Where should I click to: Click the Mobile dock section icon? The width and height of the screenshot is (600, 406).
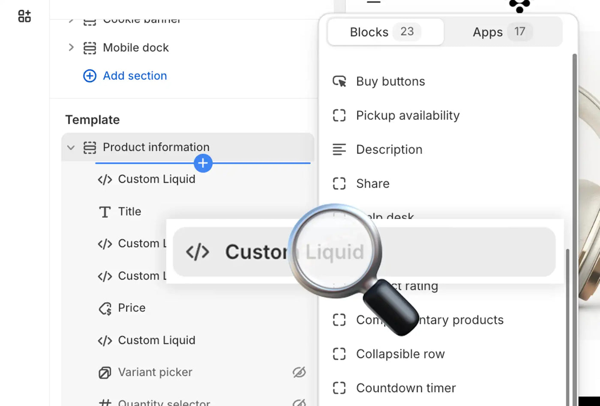click(x=90, y=48)
